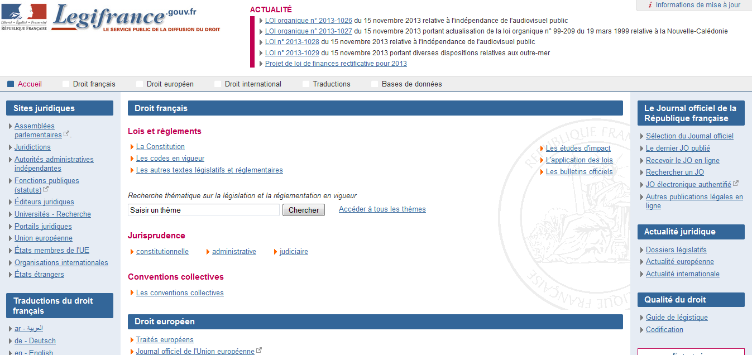
Task: Open judiciaire jurisprudence link
Action: (x=294, y=252)
